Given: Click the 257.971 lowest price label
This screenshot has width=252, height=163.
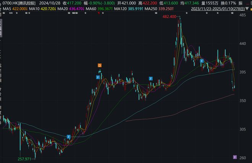Looking at the screenshot, I should (x=24, y=159).
